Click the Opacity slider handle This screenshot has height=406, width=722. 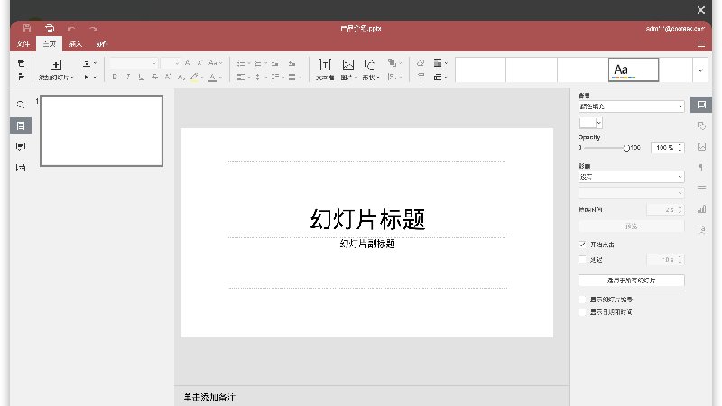(626, 148)
